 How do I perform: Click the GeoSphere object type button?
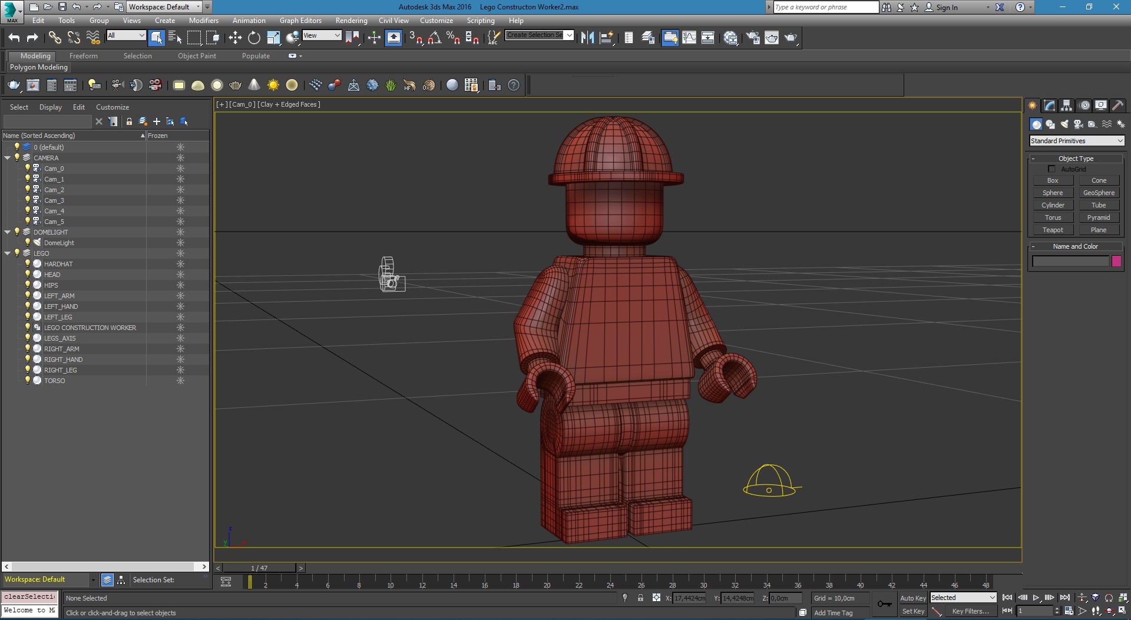(1099, 193)
